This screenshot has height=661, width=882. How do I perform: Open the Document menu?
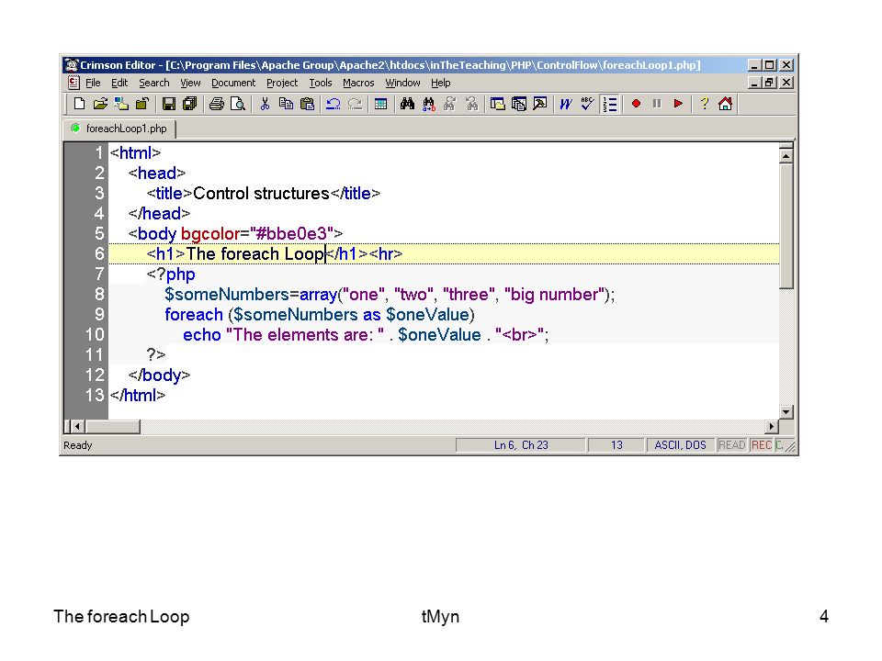[233, 83]
